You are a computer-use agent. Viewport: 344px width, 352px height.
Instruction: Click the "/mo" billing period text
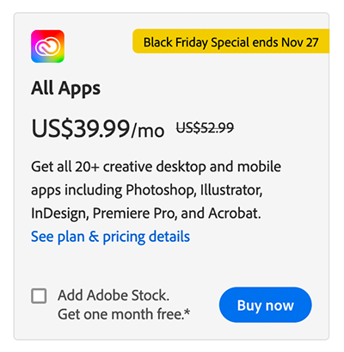148,131
